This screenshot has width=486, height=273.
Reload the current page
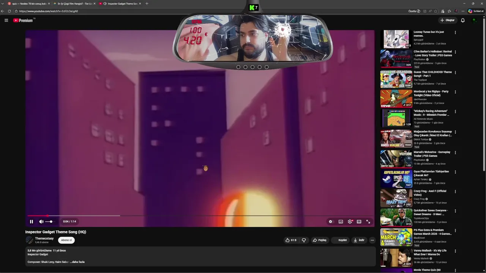9,11
